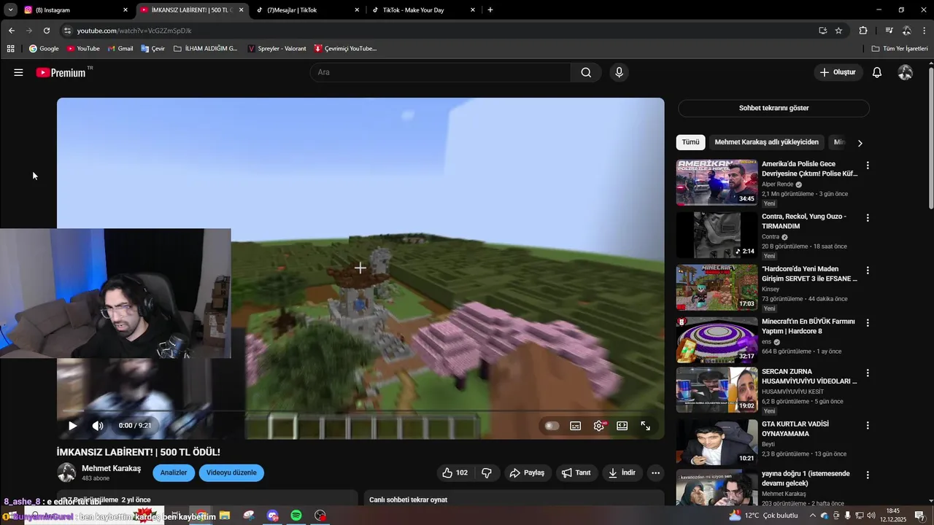Screen dimensions: 934x525
Task: Click Oluştur create button
Action: [x=838, y=72]
